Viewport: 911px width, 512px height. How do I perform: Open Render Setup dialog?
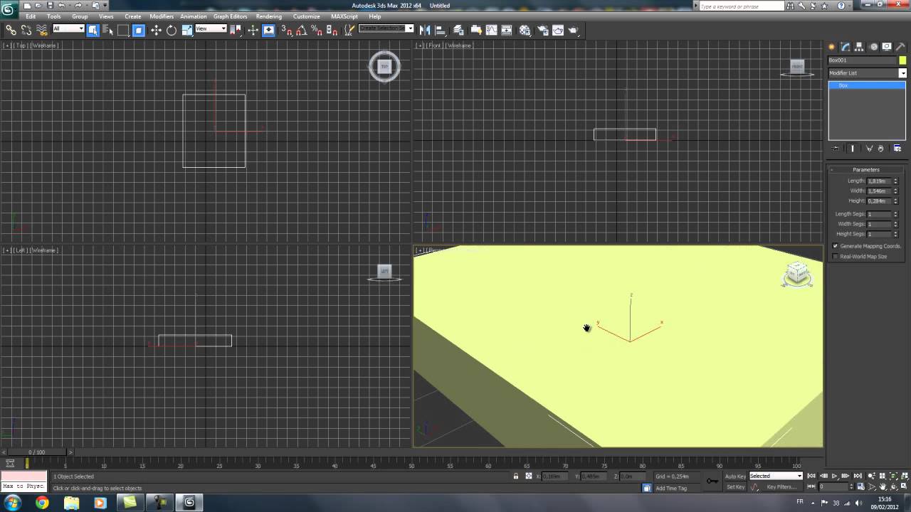(542, 30)
